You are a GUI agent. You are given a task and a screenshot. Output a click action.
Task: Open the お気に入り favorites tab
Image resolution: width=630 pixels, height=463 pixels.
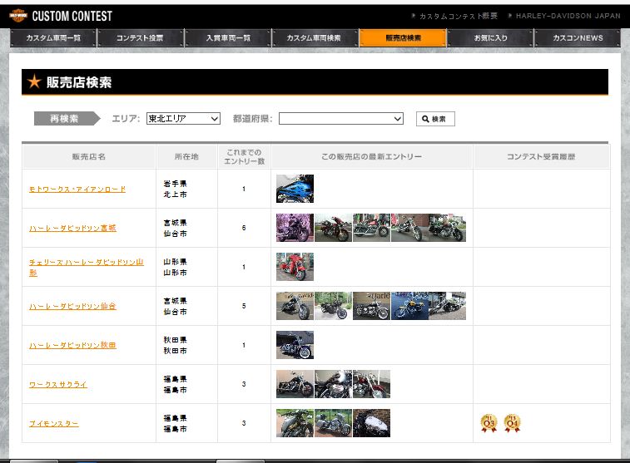(x=490, y=38)
